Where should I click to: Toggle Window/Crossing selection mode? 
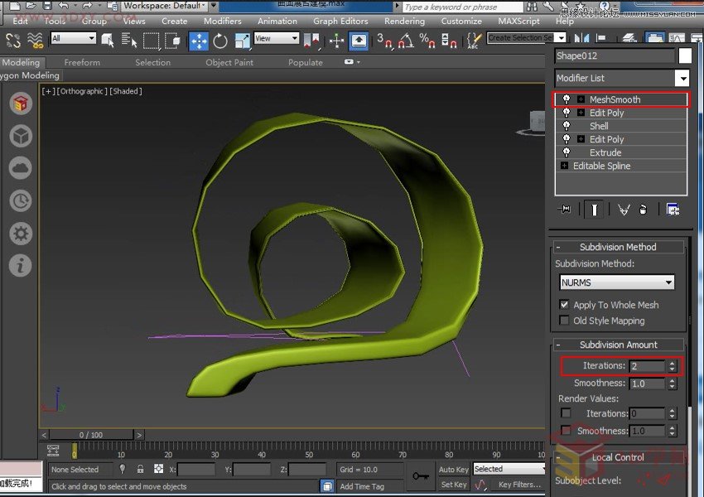pos(173,41)
